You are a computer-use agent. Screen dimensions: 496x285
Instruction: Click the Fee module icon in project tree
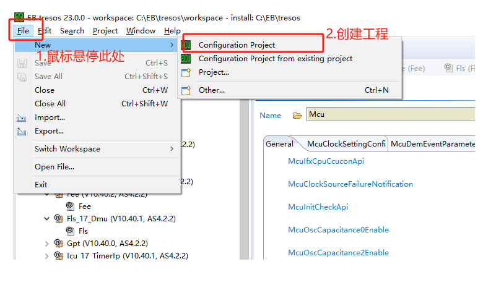(x=71, y=206)
